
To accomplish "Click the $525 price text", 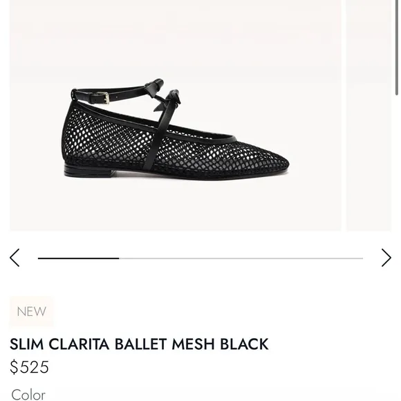I will coord(29,367).
